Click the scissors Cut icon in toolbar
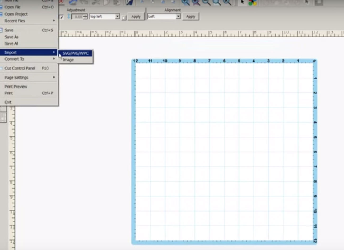Image resolution: width=344 pixels, height=250 pixels. (x=95, y=2)
